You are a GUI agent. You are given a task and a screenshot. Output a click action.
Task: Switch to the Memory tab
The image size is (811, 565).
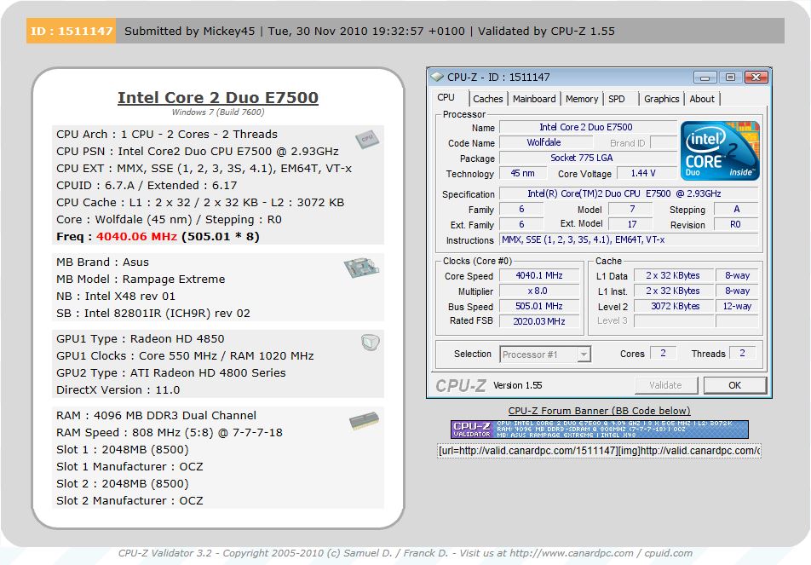tap(582, 99)
